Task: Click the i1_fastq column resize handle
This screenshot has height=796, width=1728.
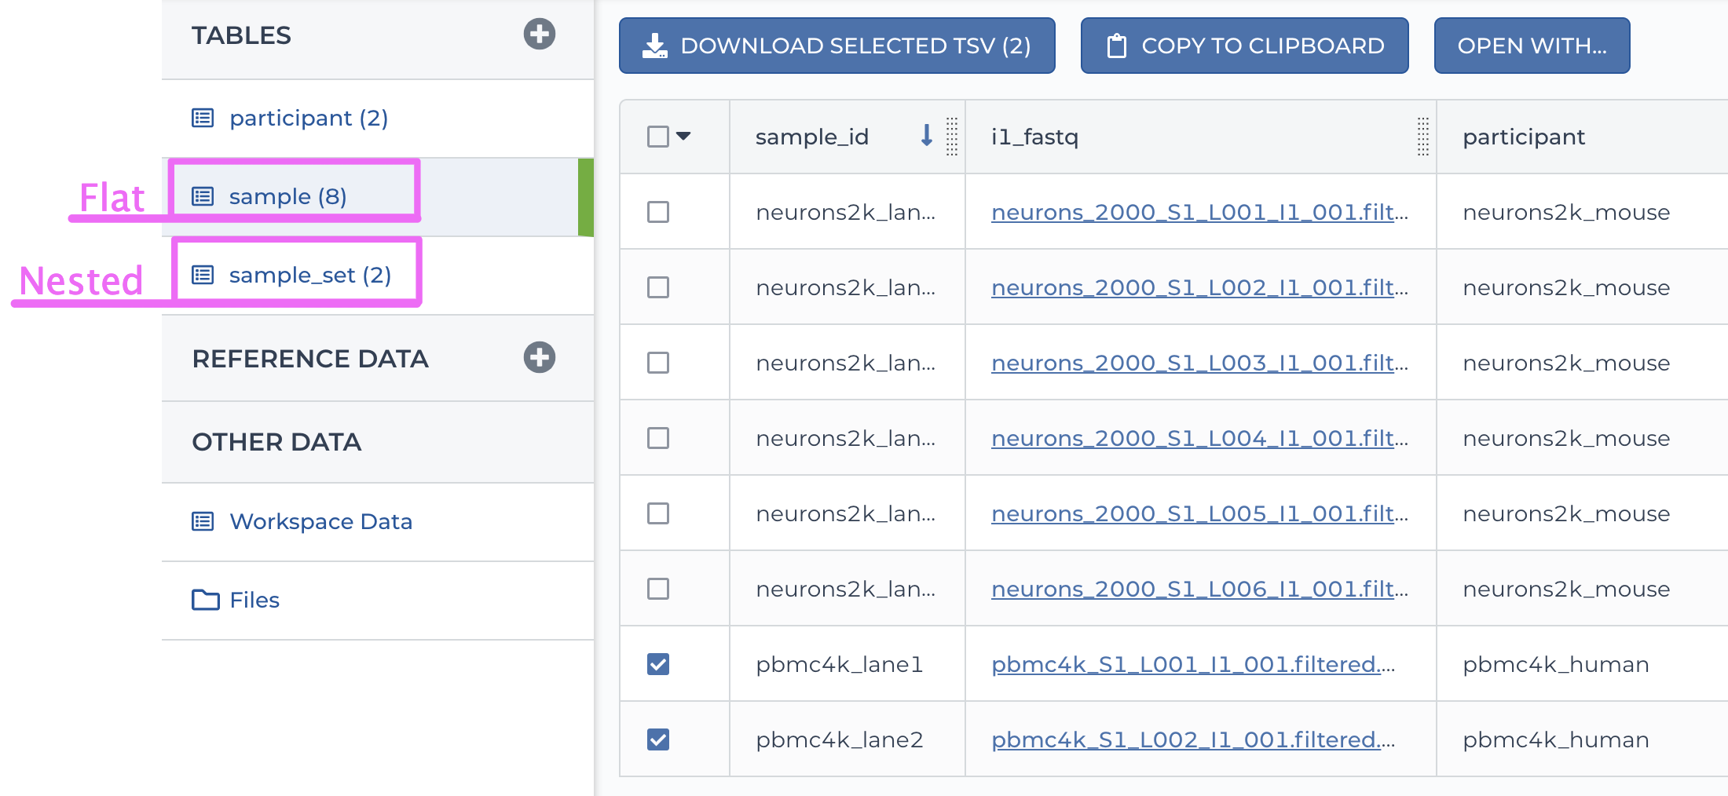Action: point(1422,137)
